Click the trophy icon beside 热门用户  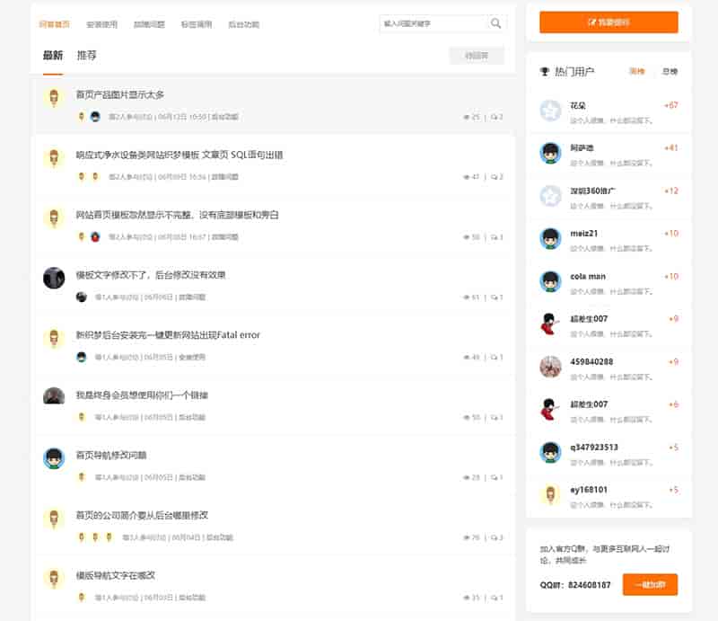[x=545, y=72]
